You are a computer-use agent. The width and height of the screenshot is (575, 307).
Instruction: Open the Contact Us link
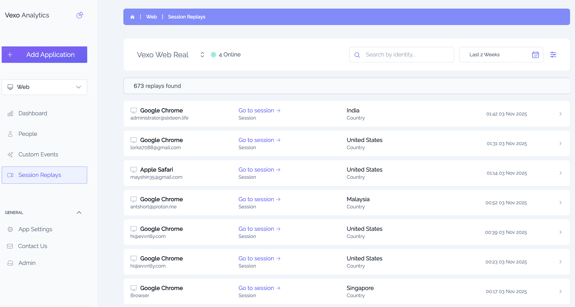click(32, 246)
